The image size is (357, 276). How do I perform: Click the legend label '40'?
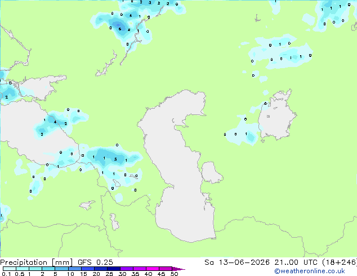[148, 274]
